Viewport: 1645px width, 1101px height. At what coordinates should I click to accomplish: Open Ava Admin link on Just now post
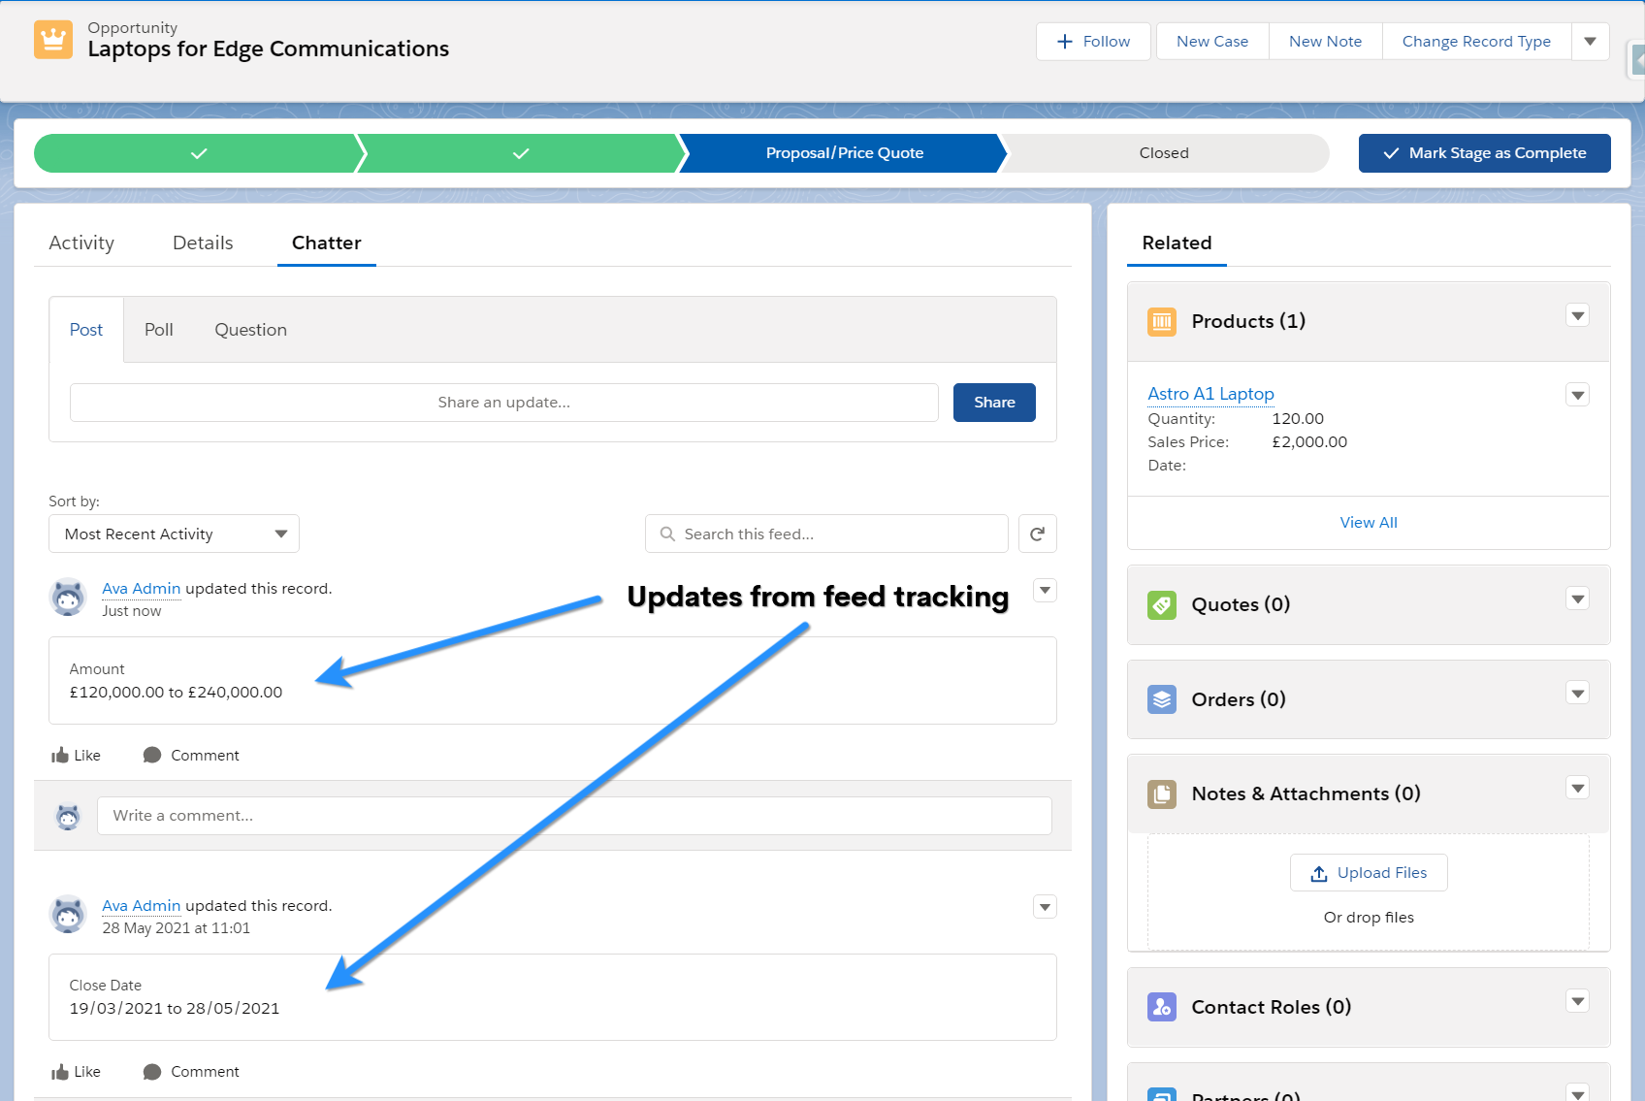pyautogui.click(x=142, y=589)
